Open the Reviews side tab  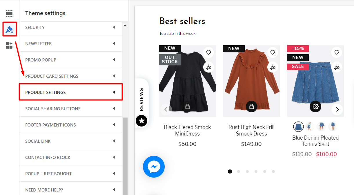pyautogui.click(x=142, y=103)
